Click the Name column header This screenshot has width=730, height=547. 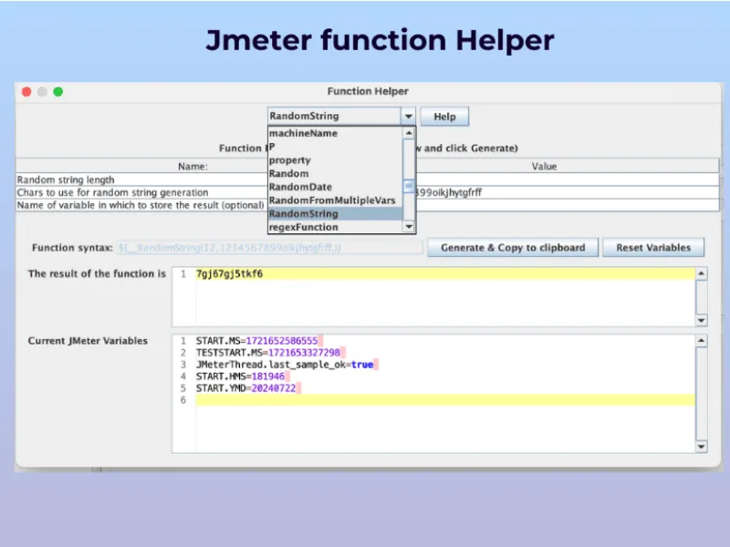point(193,167)
